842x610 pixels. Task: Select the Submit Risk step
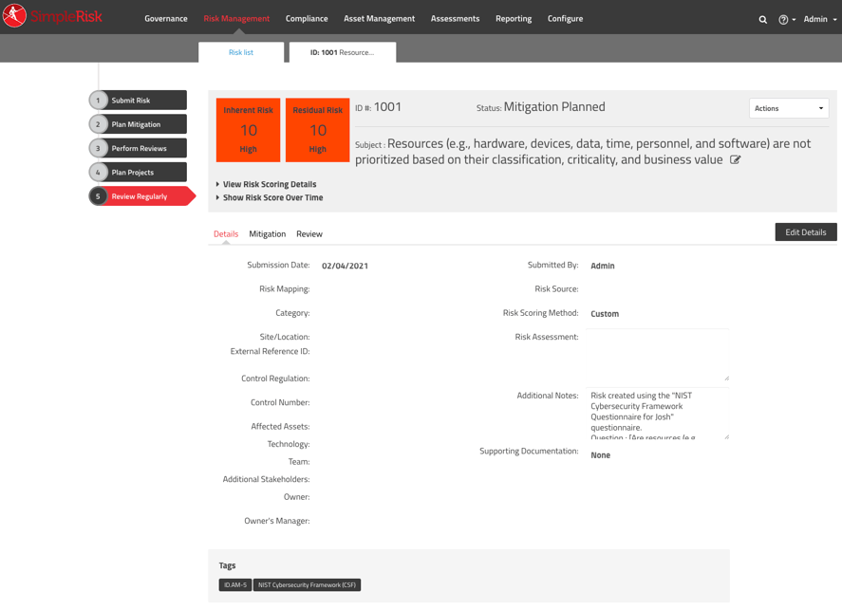138,100
